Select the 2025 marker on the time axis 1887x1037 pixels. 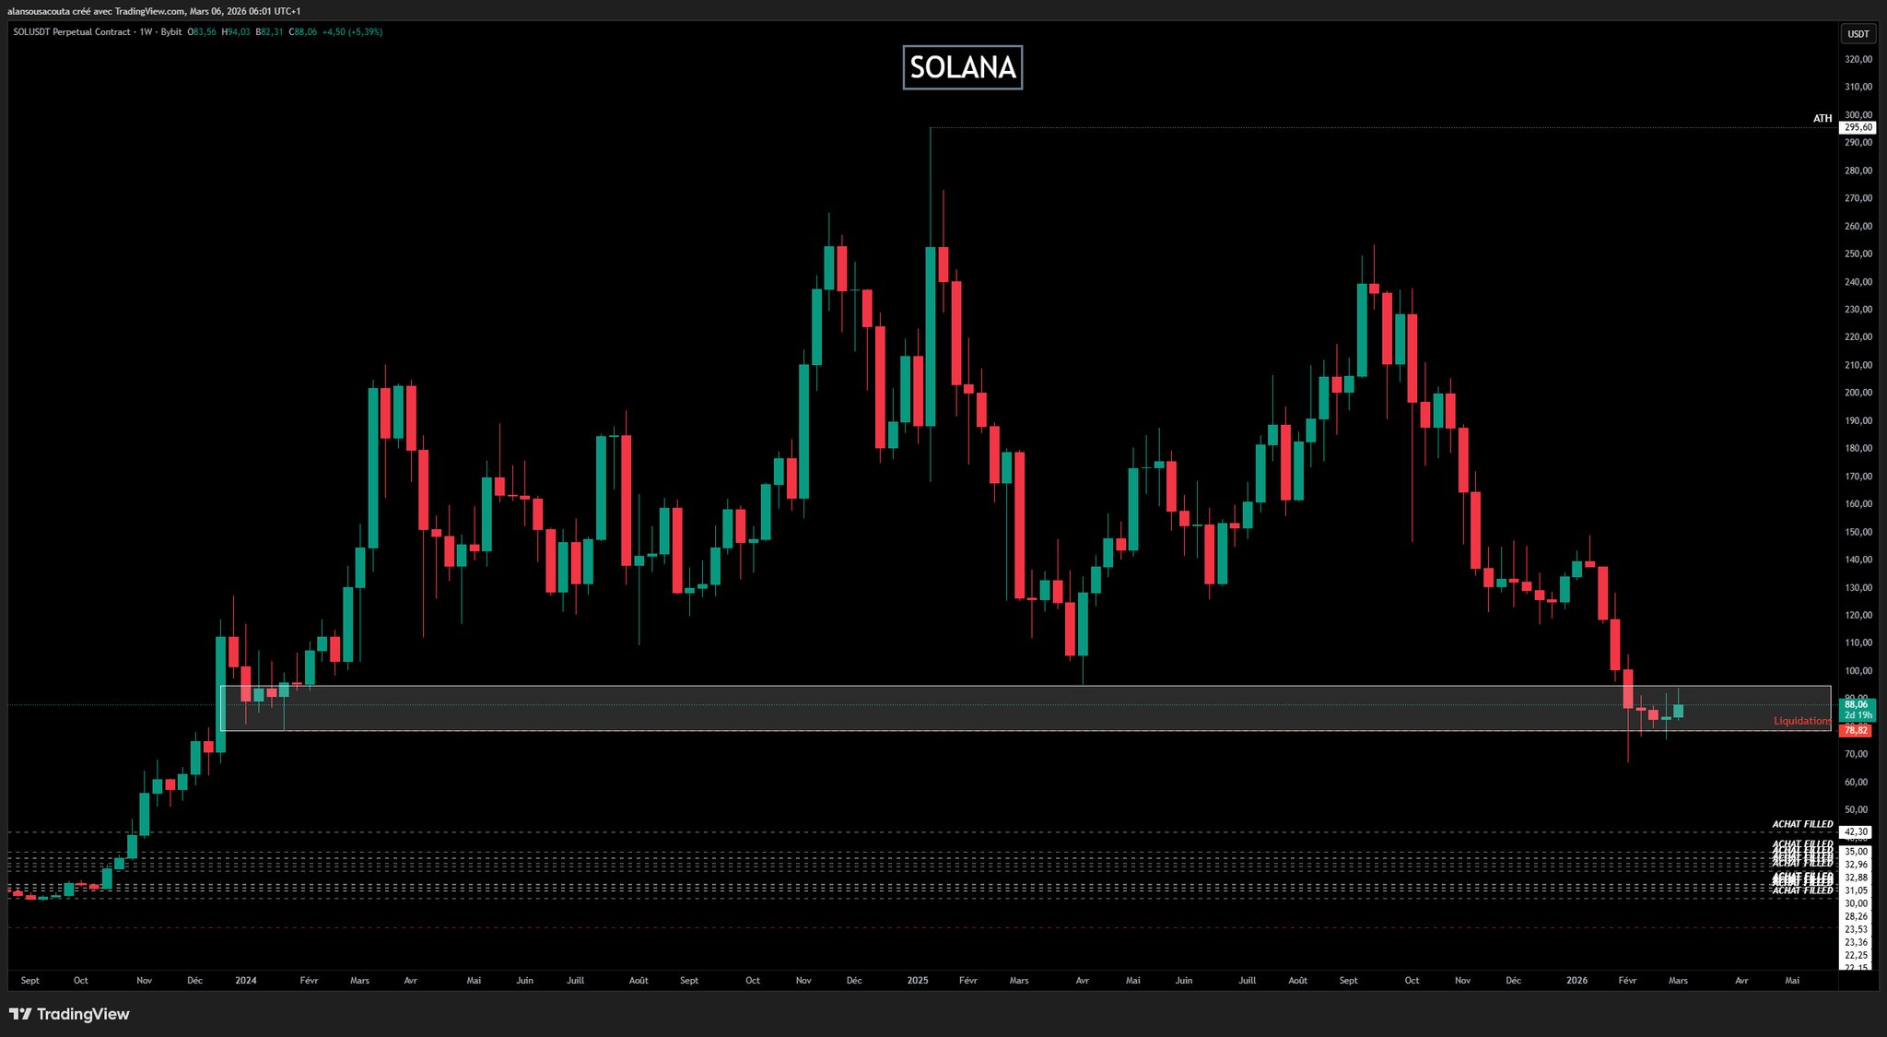918,981
